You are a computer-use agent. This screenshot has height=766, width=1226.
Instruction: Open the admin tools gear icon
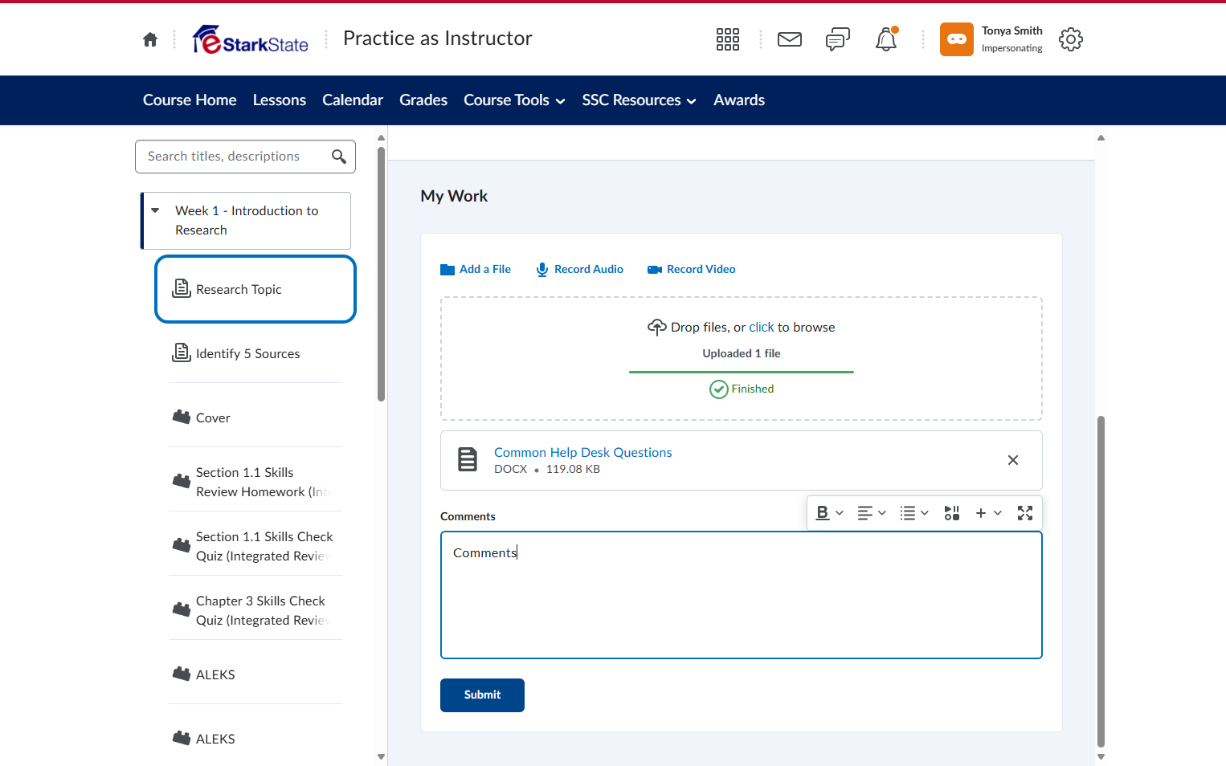(1071, 39)
